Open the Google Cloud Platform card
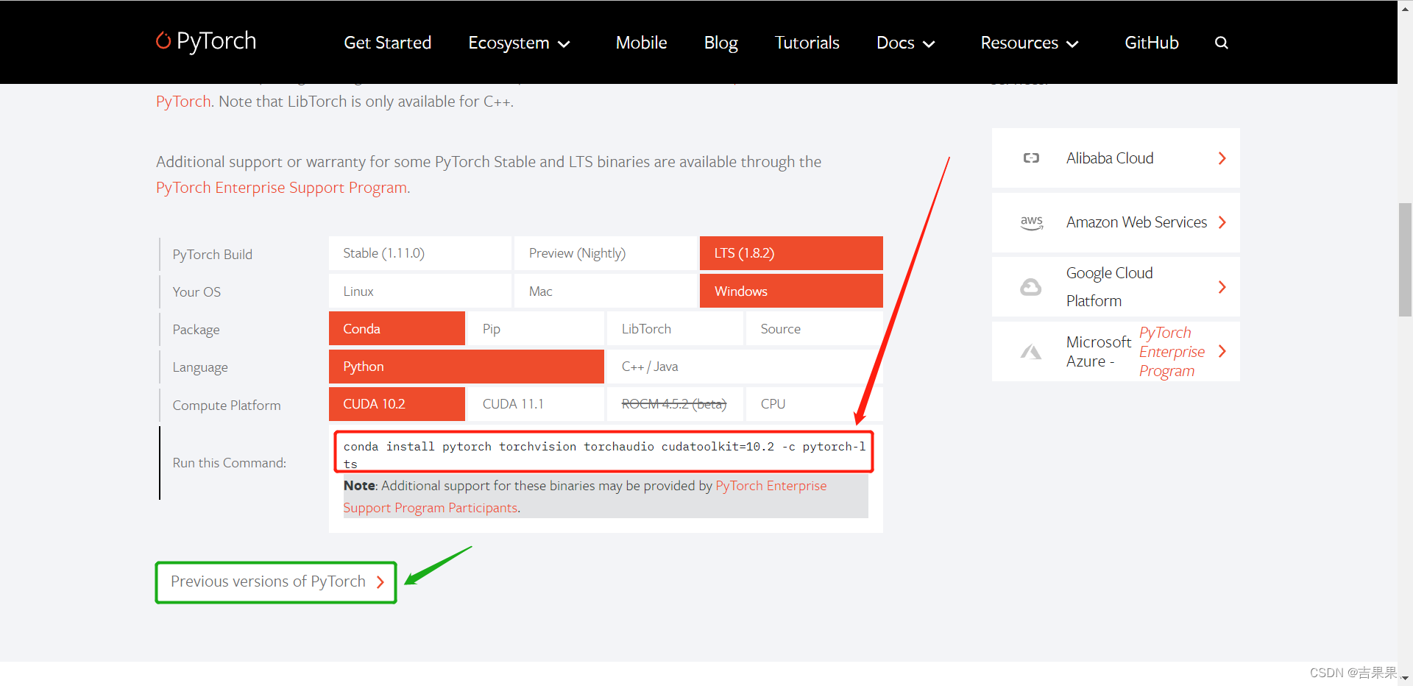 click(1116, 287)
